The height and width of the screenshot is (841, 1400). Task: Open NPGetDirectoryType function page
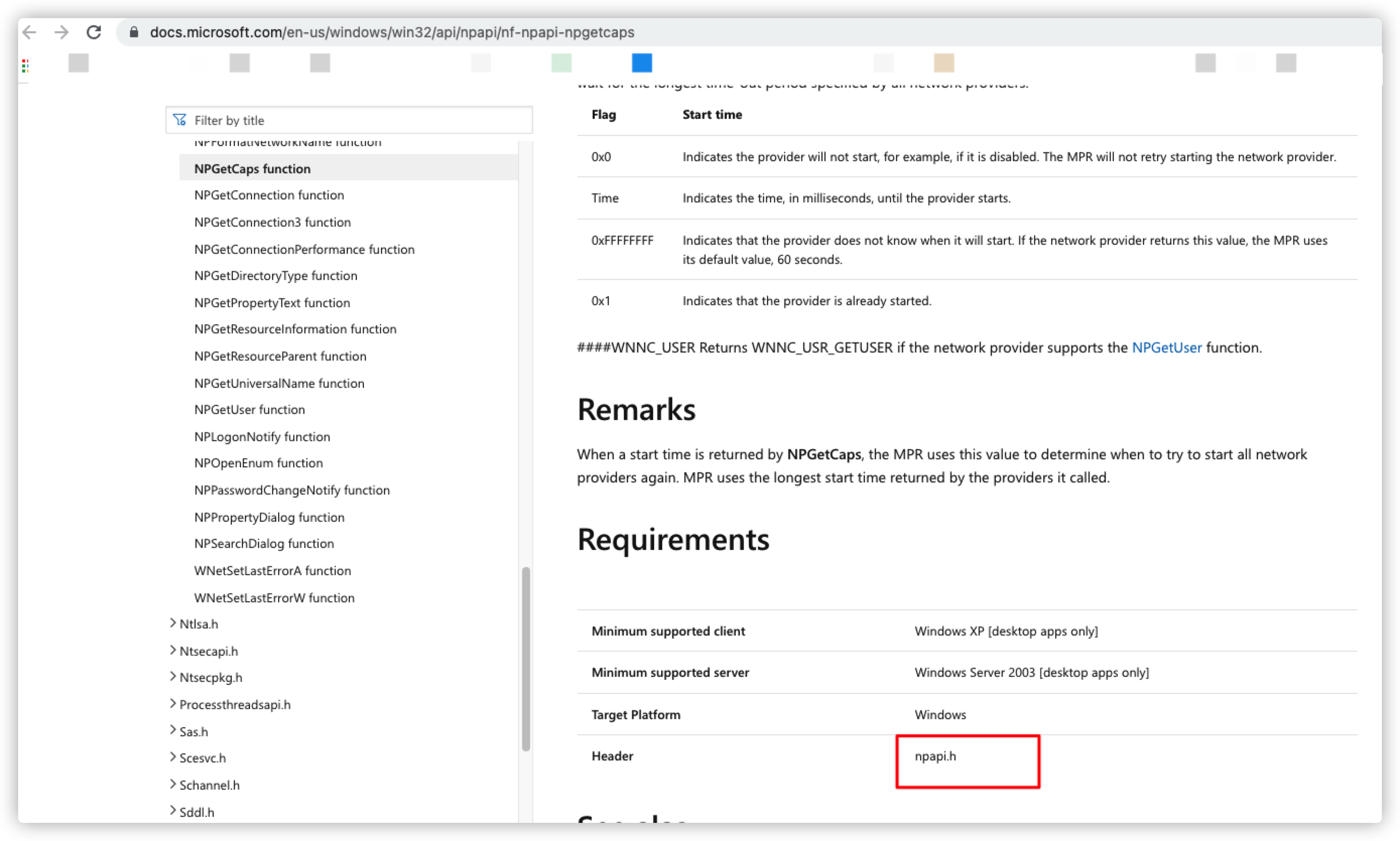click(x=276, y=275)
